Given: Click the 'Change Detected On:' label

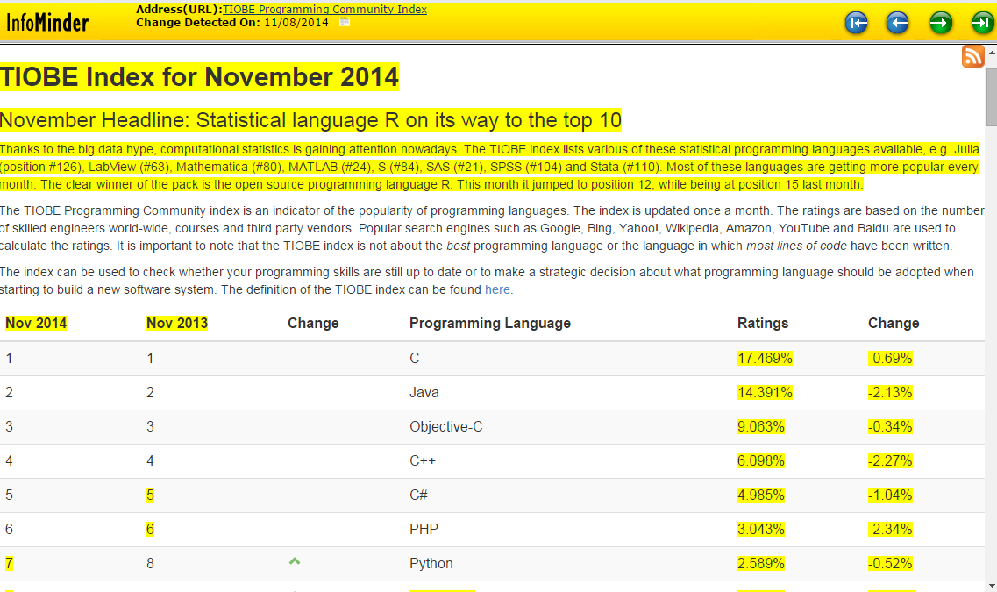Looking at the screenshot, I should coord(198,22).
